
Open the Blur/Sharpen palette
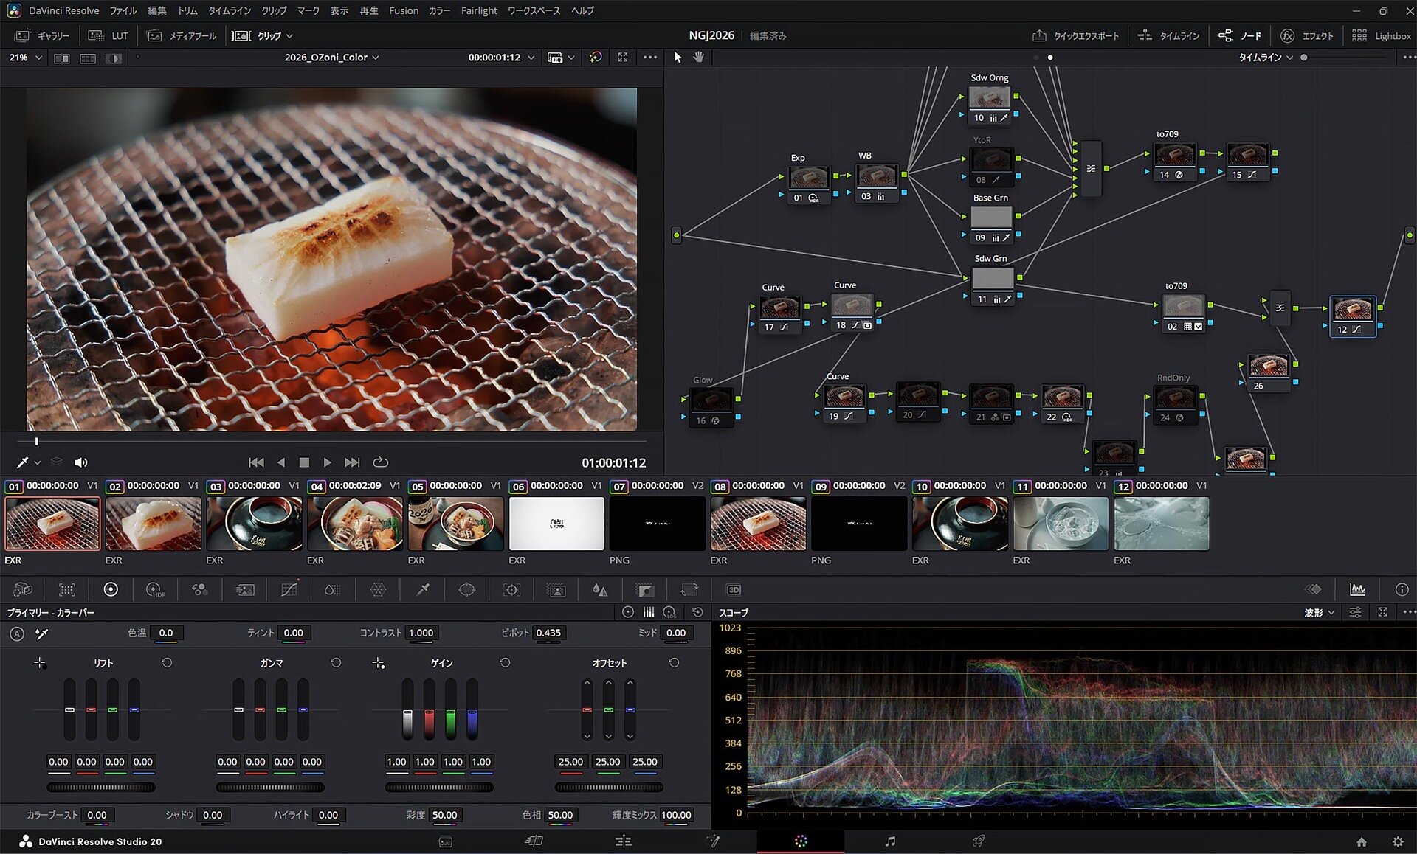click(x=600, y=590)
